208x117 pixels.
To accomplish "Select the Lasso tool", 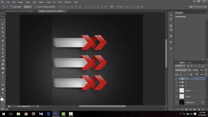I will pos(3,25).
